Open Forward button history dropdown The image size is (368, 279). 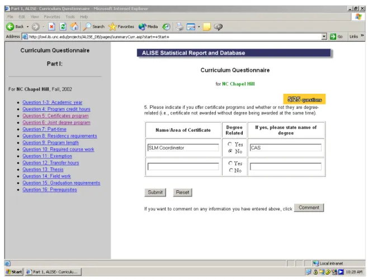click(44, 27)
